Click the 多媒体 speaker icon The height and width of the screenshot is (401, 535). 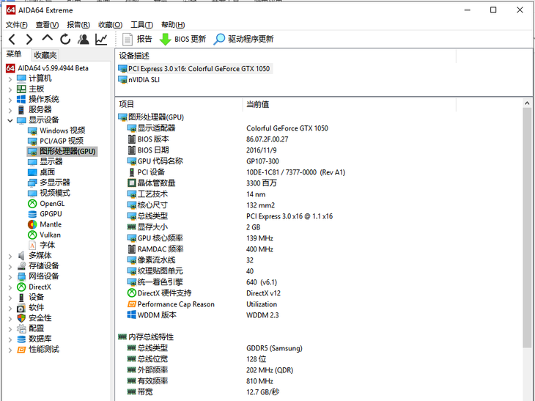pyautogui.click(x=21, y=256)
